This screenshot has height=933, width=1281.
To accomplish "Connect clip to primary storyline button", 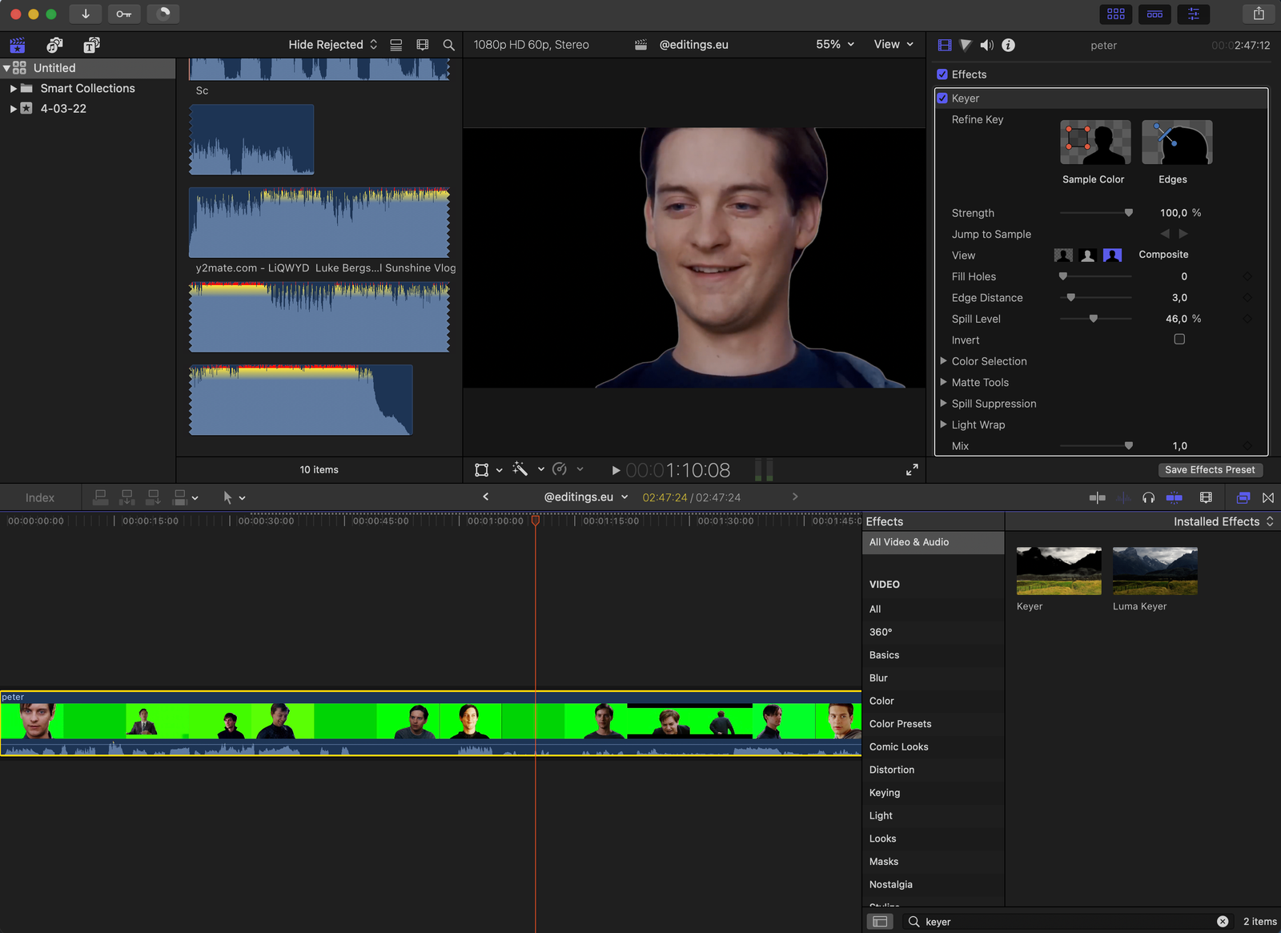I will coord(101,497).
